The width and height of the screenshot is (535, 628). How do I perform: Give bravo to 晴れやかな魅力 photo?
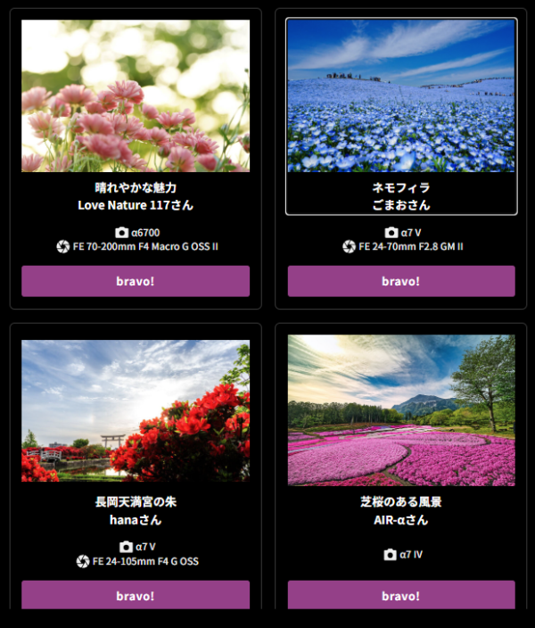[136, 281]
